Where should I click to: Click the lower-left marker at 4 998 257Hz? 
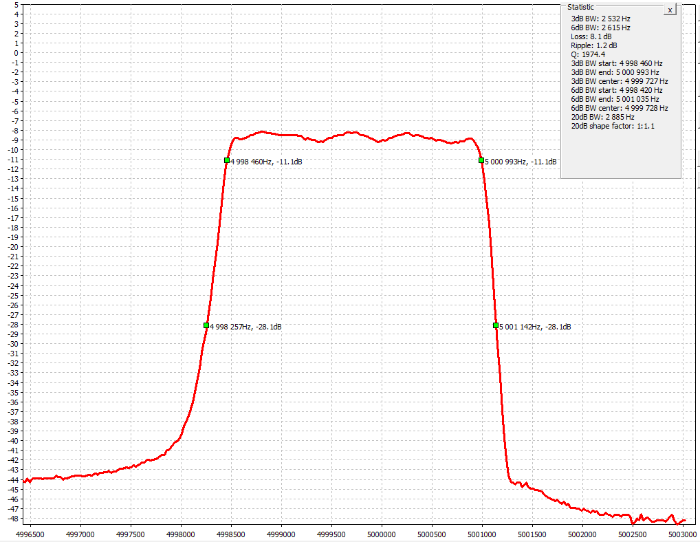pos(206,325)
